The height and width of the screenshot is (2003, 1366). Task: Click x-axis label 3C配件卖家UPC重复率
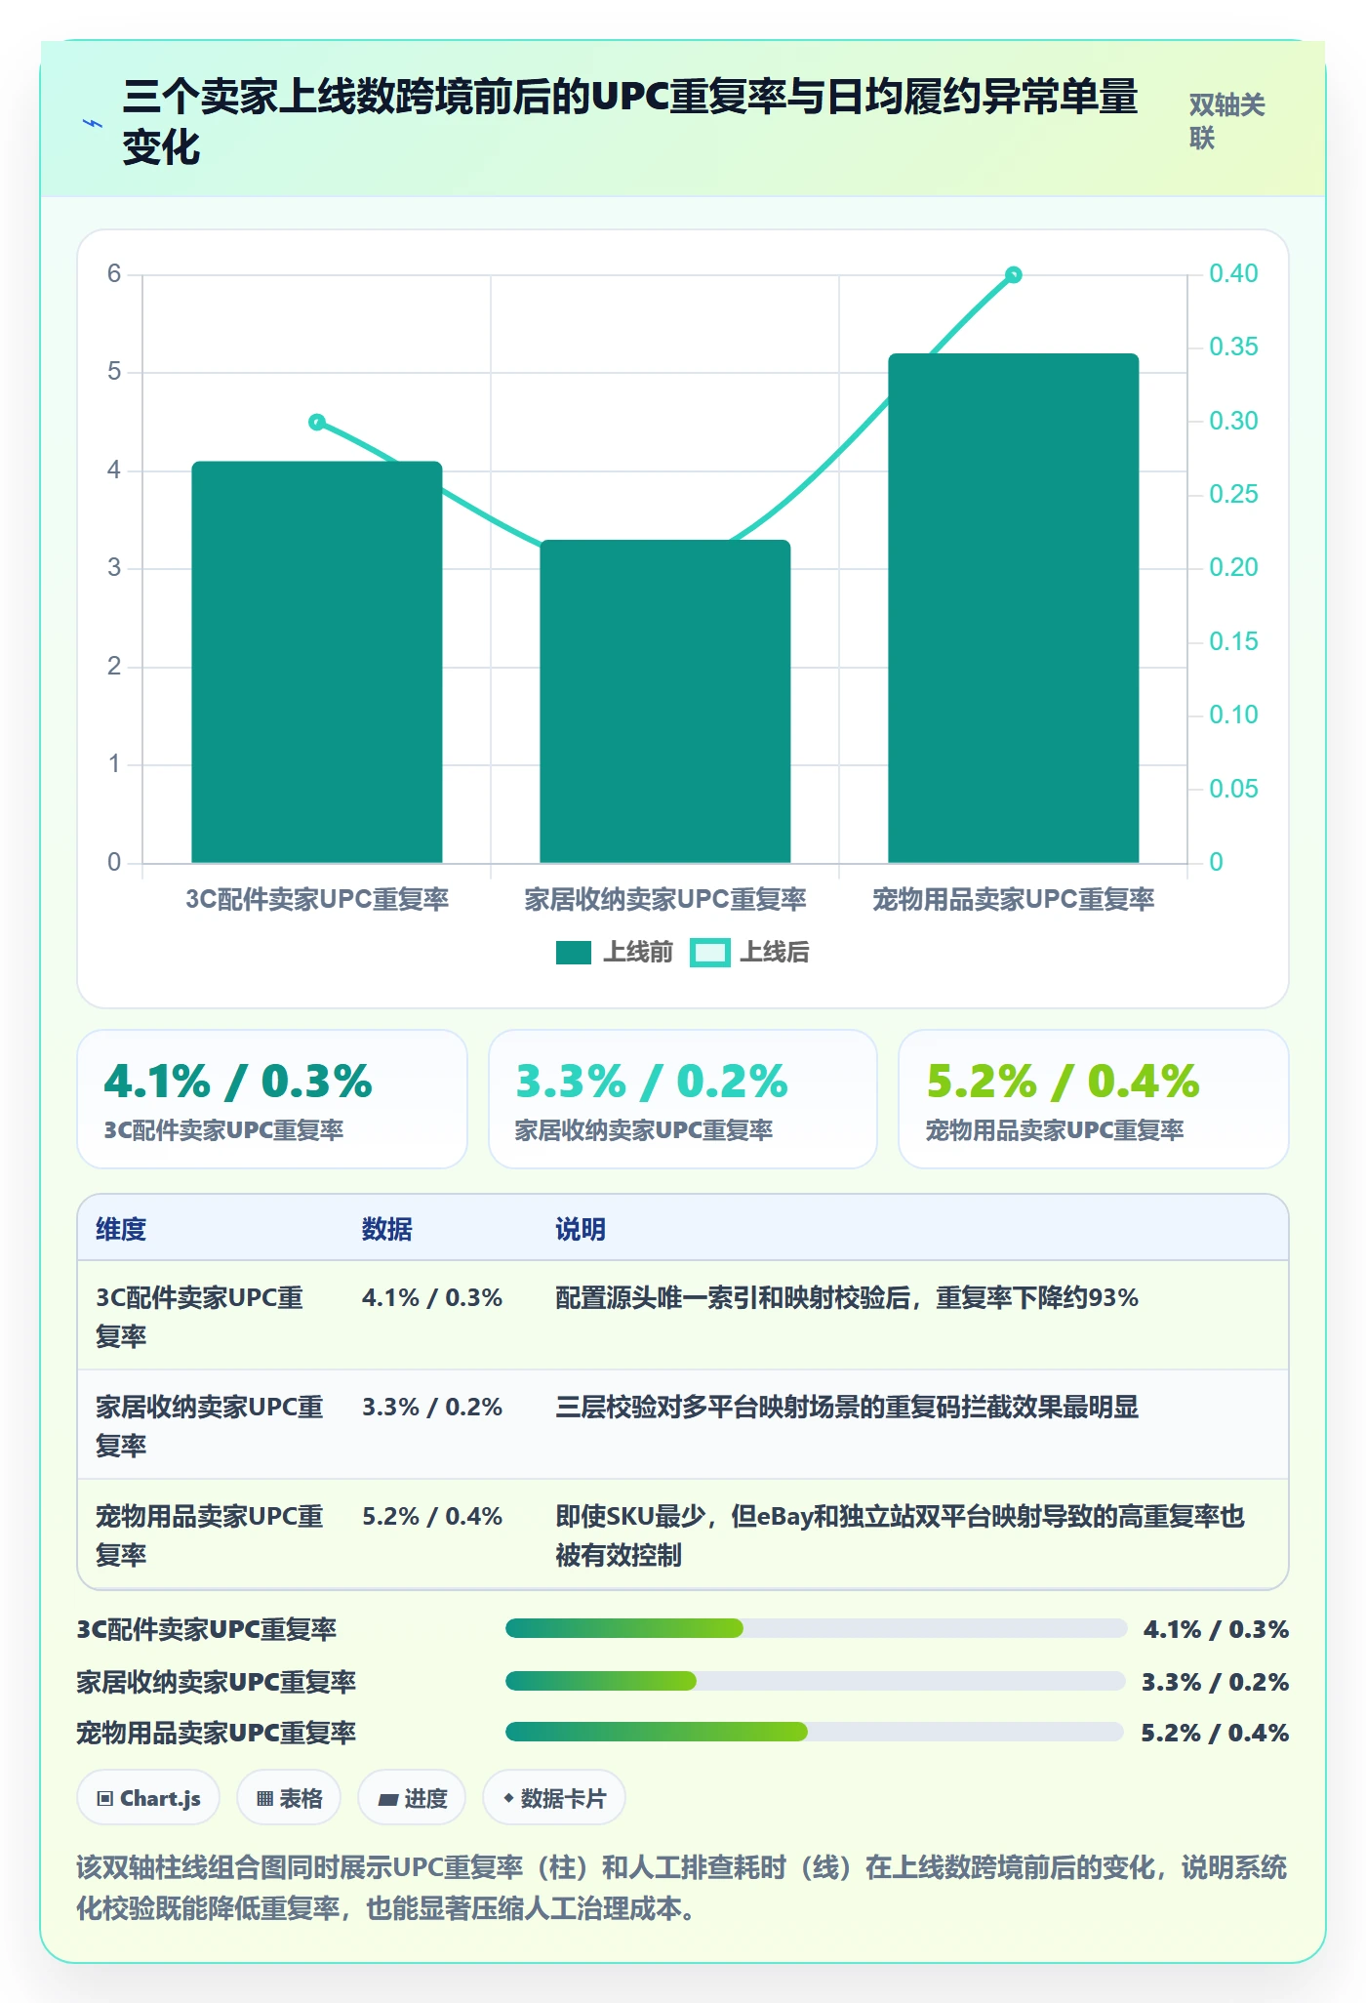coord(317,899)
